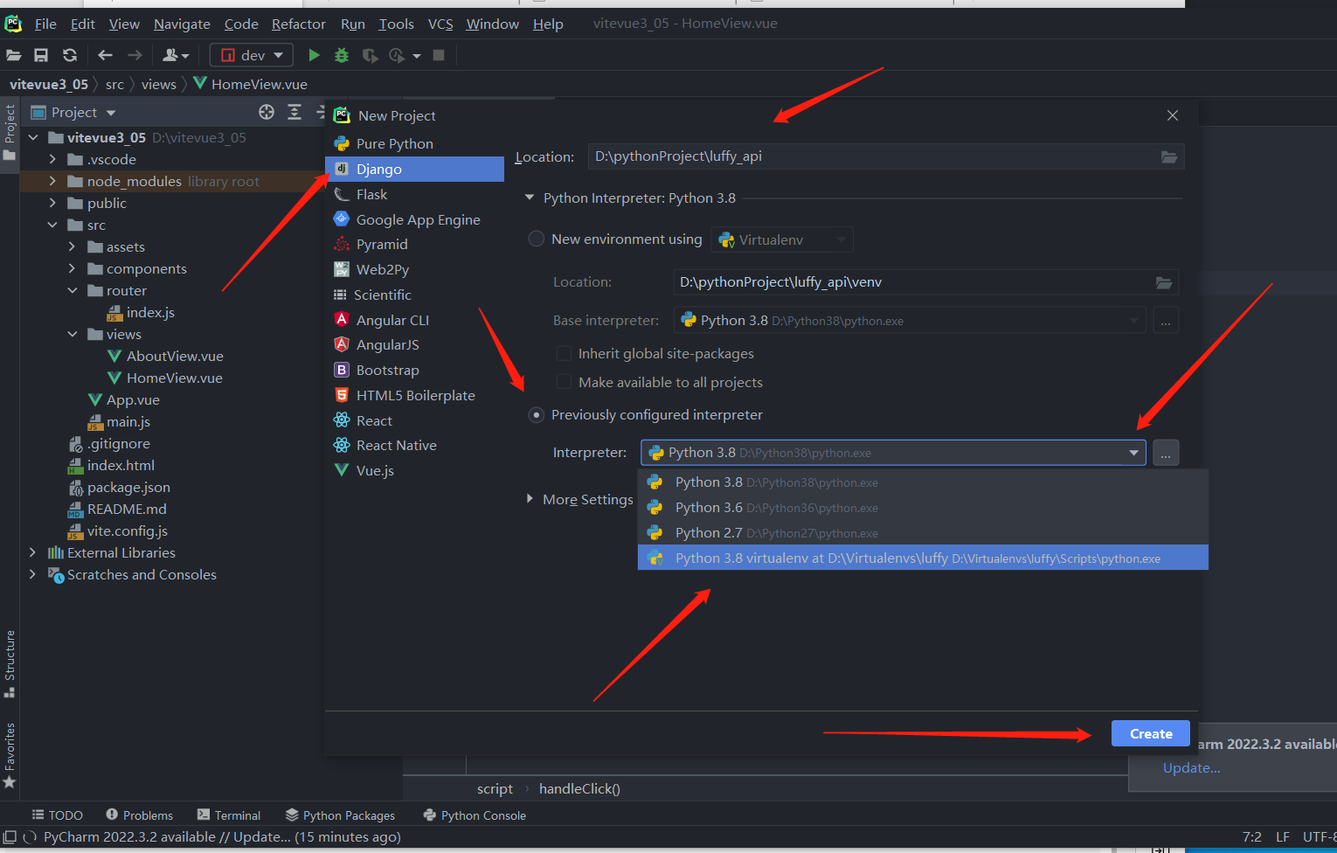Open the Interpreter combo box dropdown

1133,453
